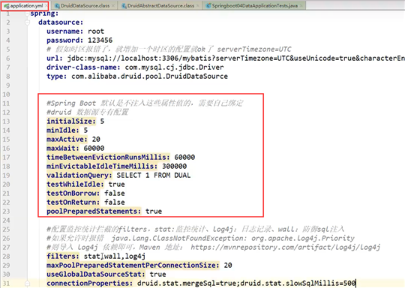Image resolution: width=405 pixels, height=288 pixels.
Task: Click the '#druid' comment line
Action: [87, 112]
